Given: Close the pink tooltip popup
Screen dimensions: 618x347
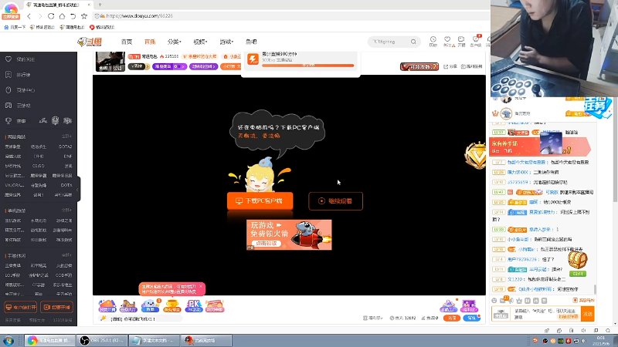Looking at the screenshot, I should coord(201,286).
